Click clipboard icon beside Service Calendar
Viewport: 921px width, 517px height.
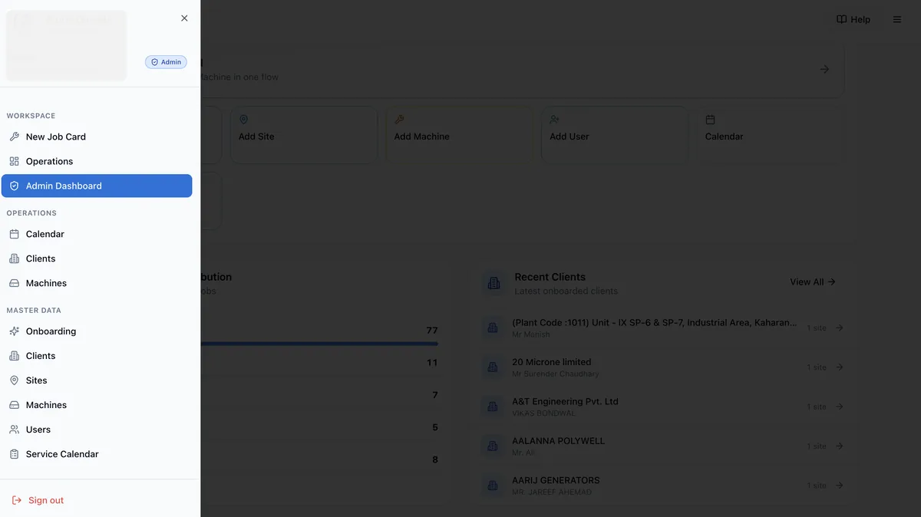(14, 454)
